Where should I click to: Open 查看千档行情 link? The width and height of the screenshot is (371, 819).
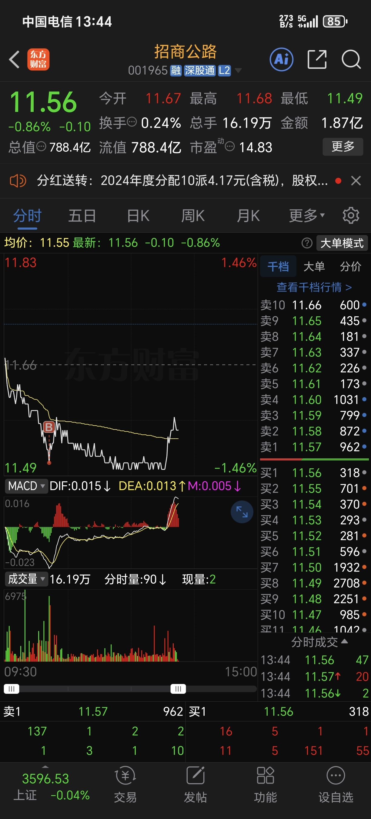(314, 288)
